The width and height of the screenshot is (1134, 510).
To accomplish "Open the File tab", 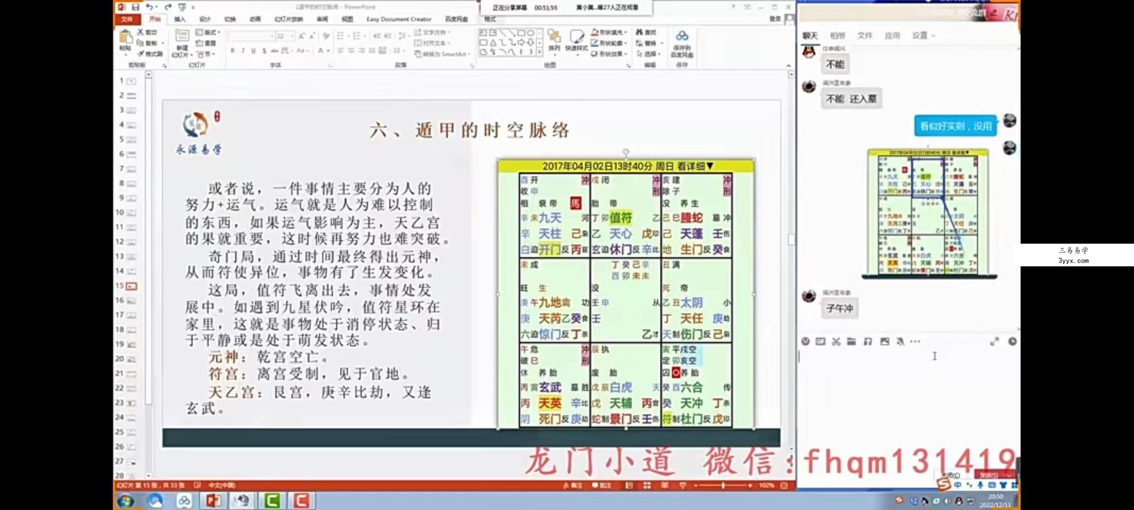I will point(127,19).
